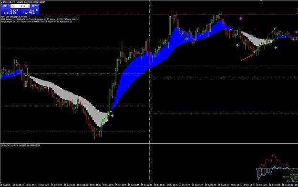
Task: Click the lot volume field showing 0.10
Action: pos(20,6)
